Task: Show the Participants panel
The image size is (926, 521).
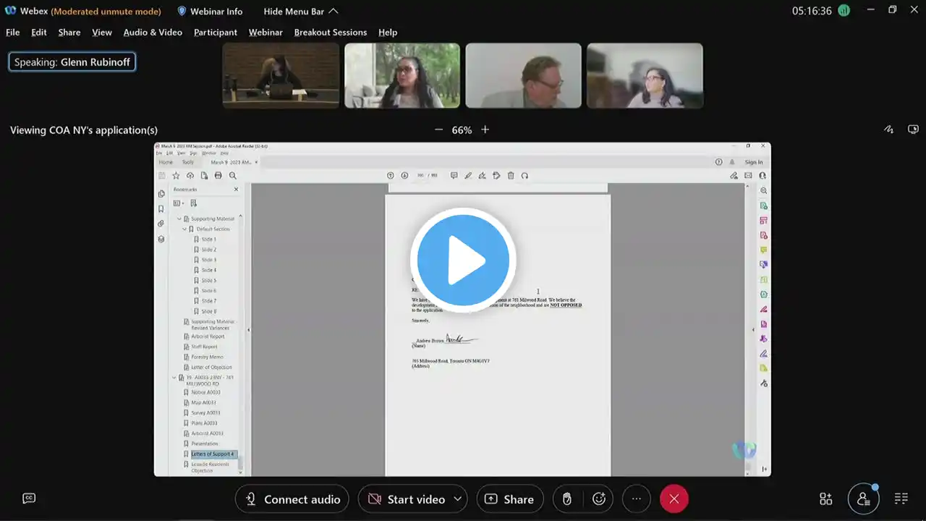Action: click(x=863, y=499)
